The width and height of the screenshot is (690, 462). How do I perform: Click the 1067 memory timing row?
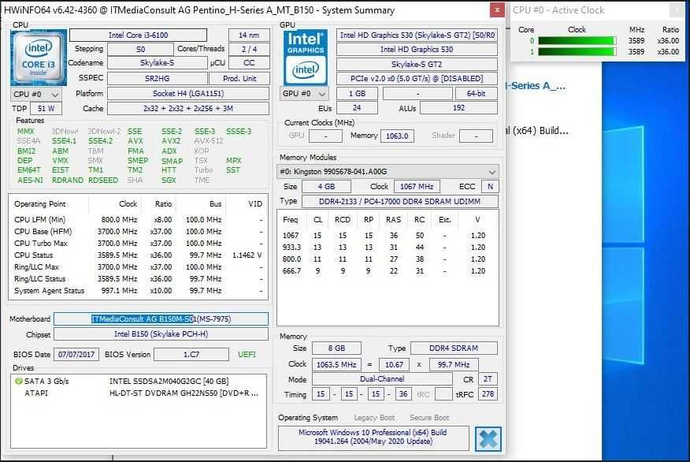[388, 236]
